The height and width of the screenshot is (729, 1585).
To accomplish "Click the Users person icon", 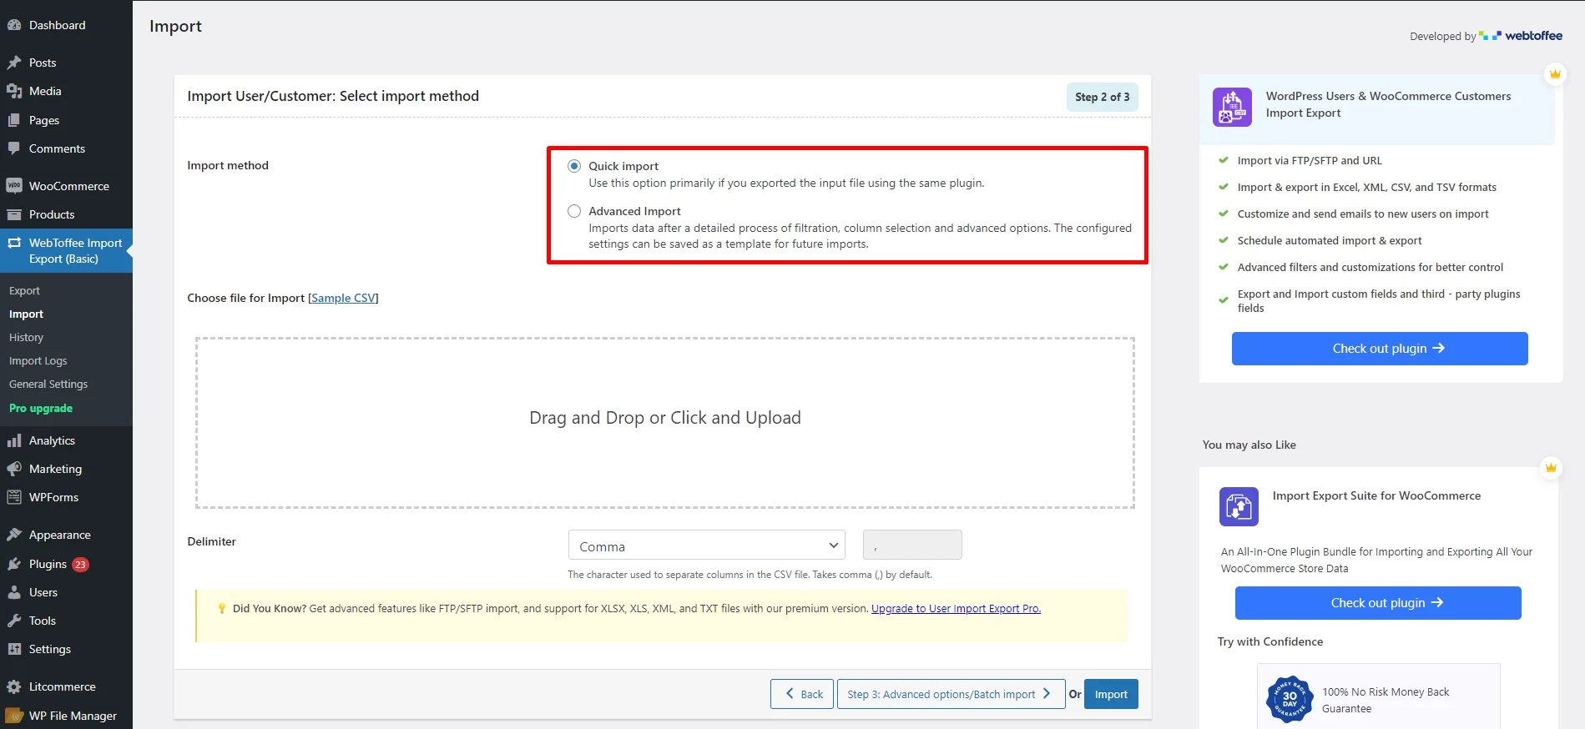I will (x=14, y=592).
